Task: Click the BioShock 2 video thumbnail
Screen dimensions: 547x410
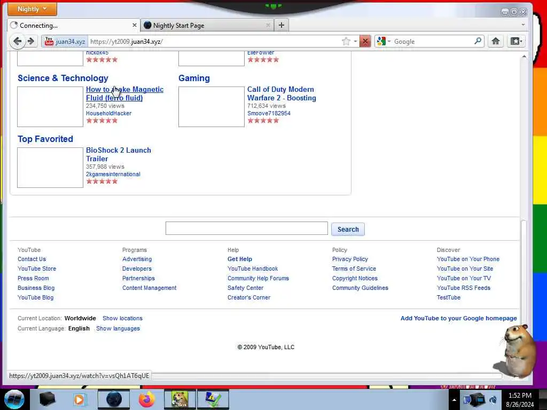Action: [x=50, y=167]
